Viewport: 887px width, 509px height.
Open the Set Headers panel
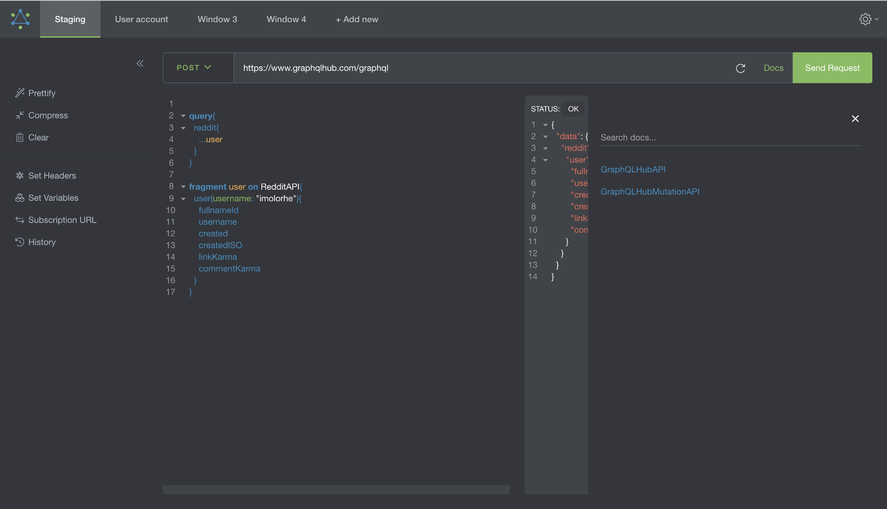click(51, 176)
